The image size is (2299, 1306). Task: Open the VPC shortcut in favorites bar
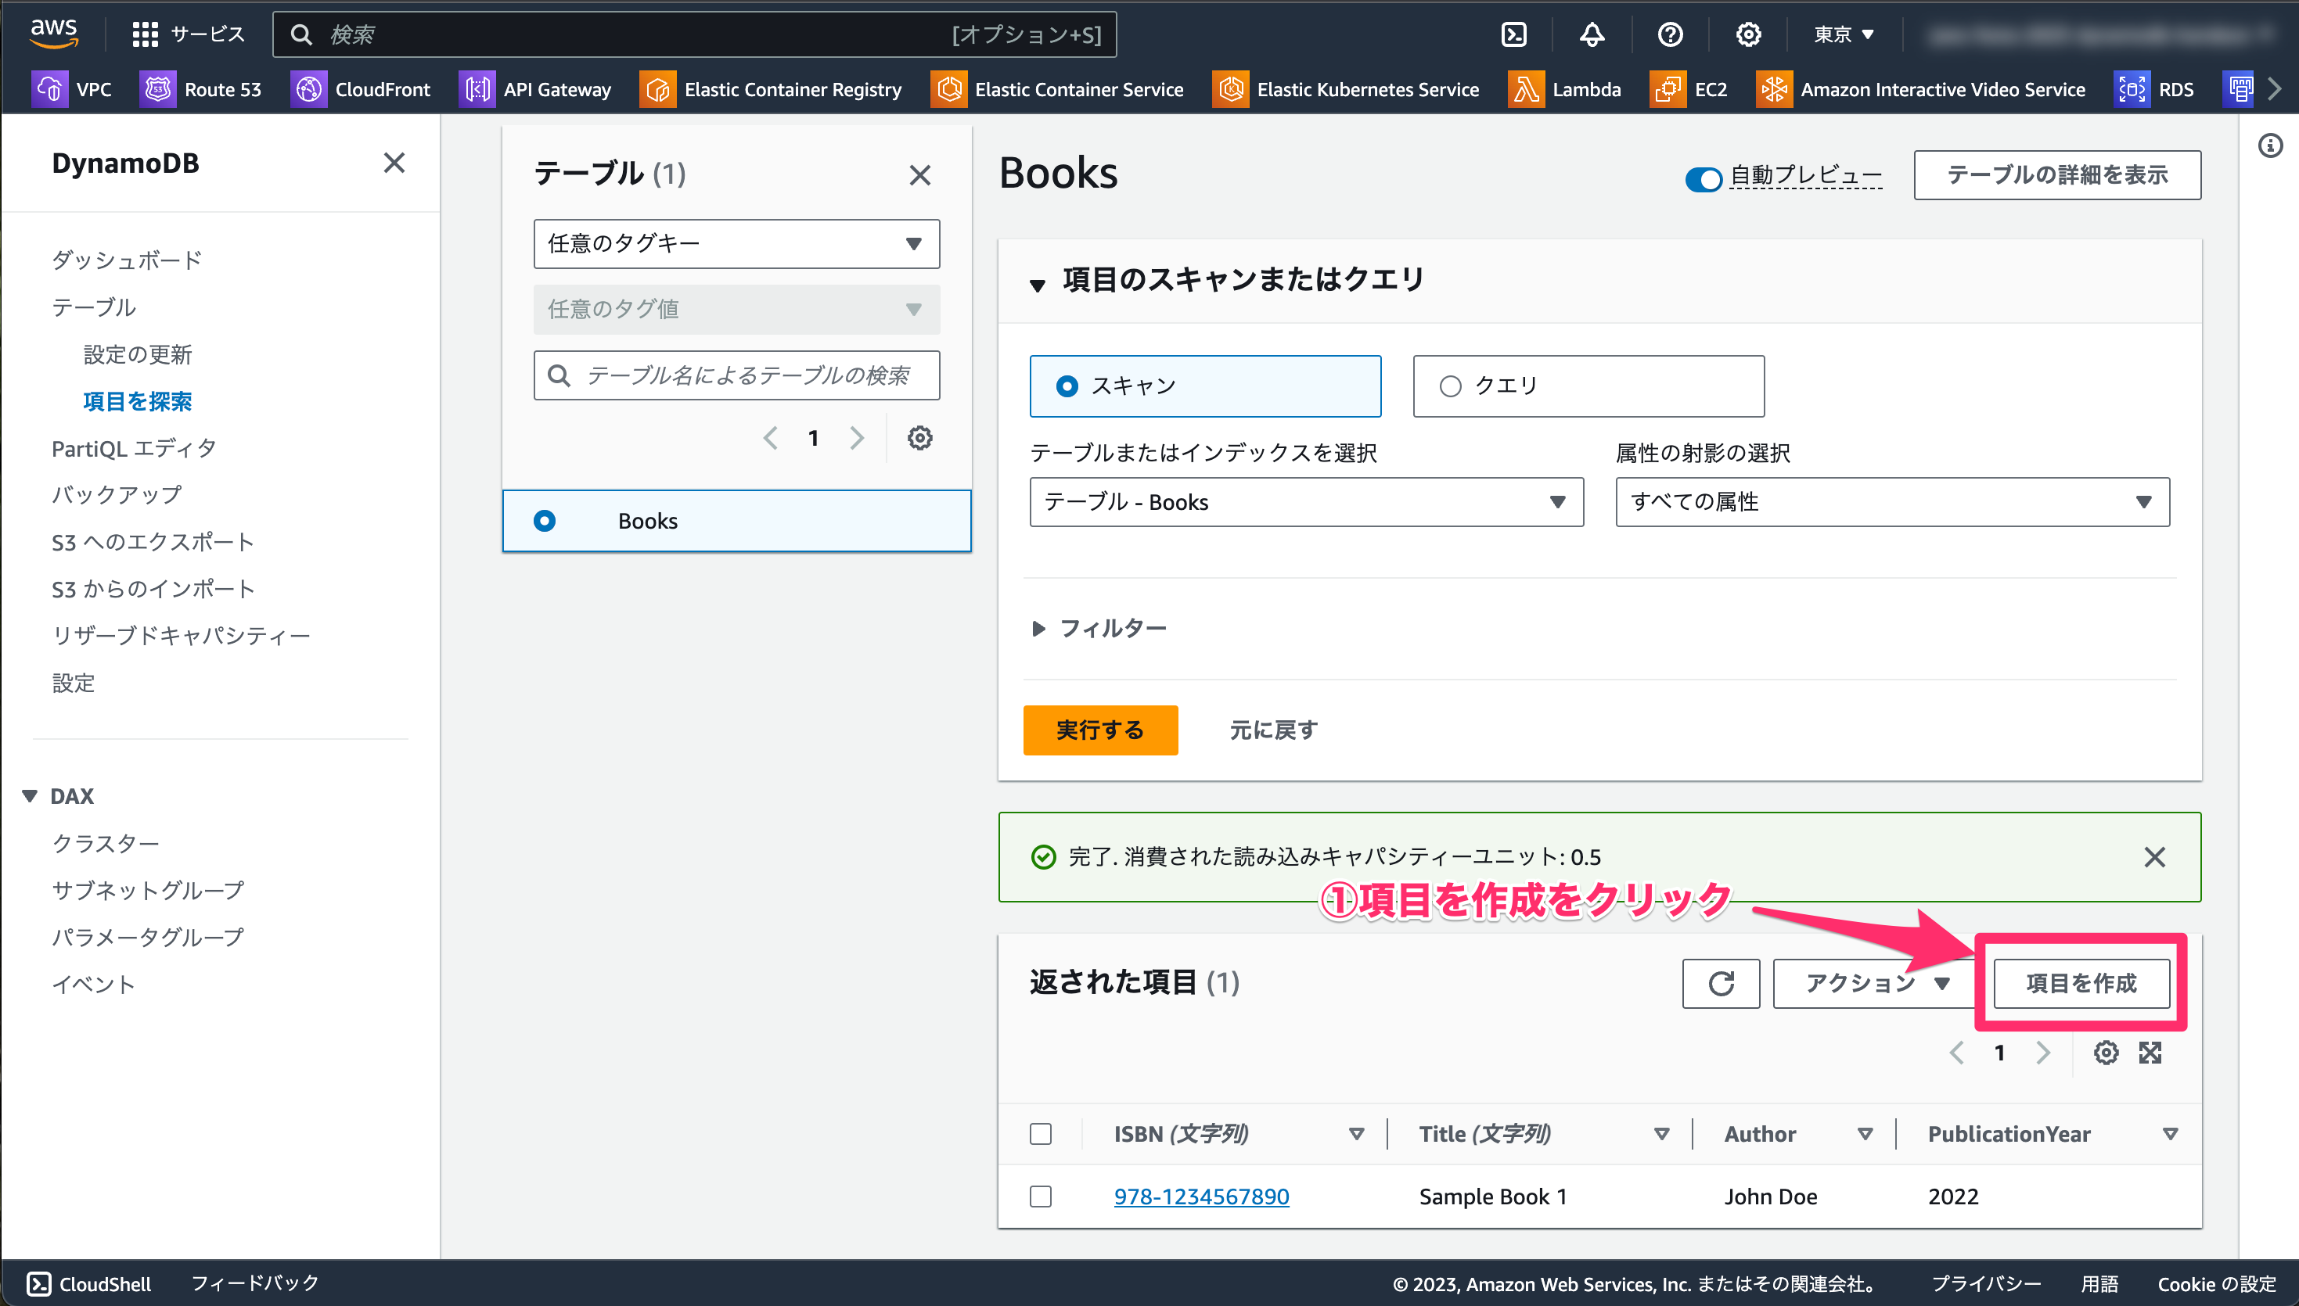pos(72,89)
